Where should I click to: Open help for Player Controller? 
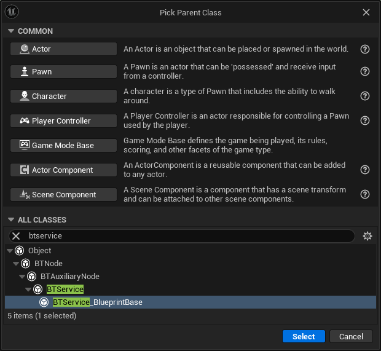pyautogui.click(x=365, y=120)
